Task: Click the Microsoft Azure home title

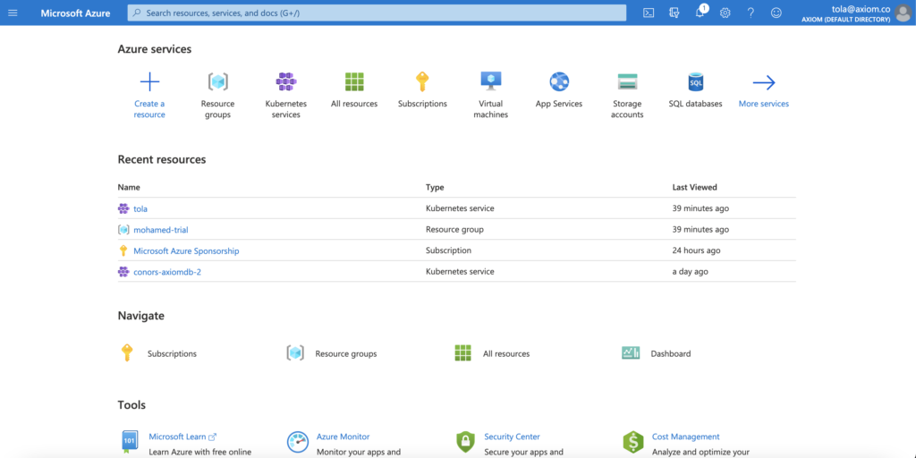Action: point(75,13)
